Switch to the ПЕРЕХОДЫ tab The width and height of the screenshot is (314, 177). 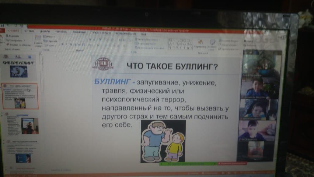[x=61, y=32]
